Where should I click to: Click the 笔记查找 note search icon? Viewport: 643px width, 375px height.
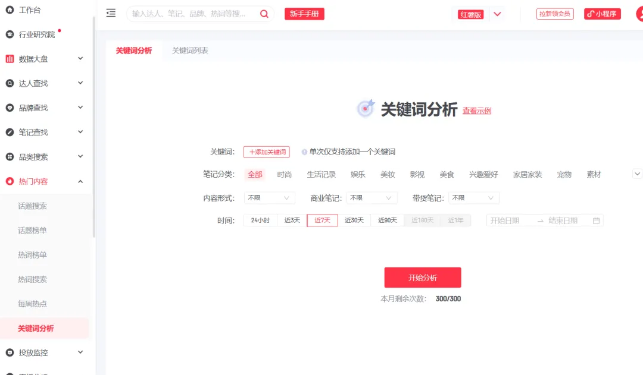pos(10,131)
